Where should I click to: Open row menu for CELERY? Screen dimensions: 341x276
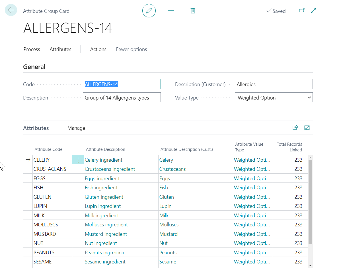click(x=78, y=160)
